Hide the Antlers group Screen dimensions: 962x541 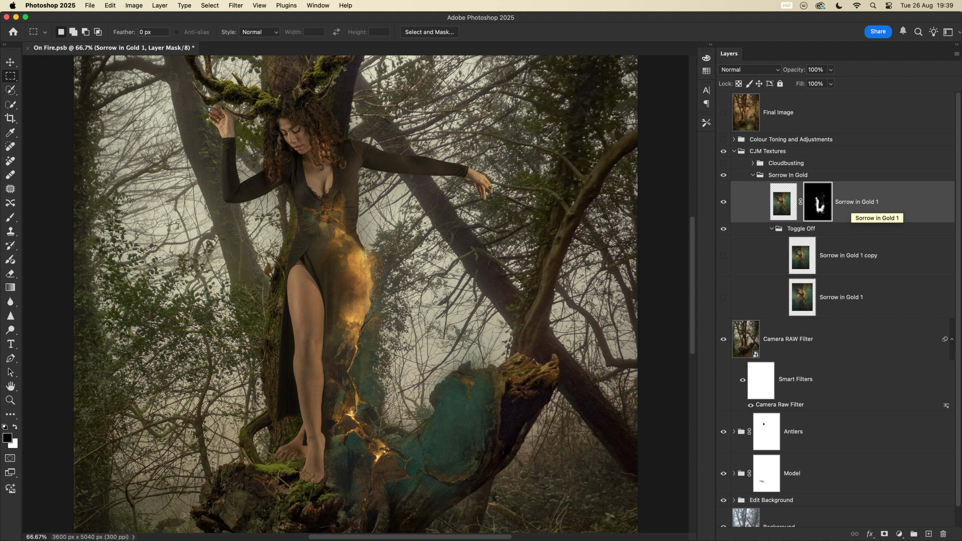(723, 432)
